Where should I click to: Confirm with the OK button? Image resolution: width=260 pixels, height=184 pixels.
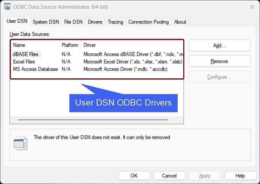coord(134,176)
